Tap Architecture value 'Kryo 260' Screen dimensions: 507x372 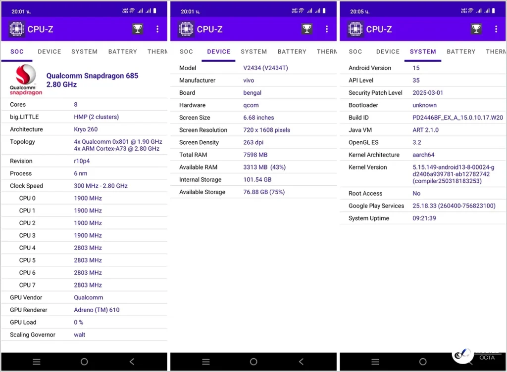[x=86, y=129]
